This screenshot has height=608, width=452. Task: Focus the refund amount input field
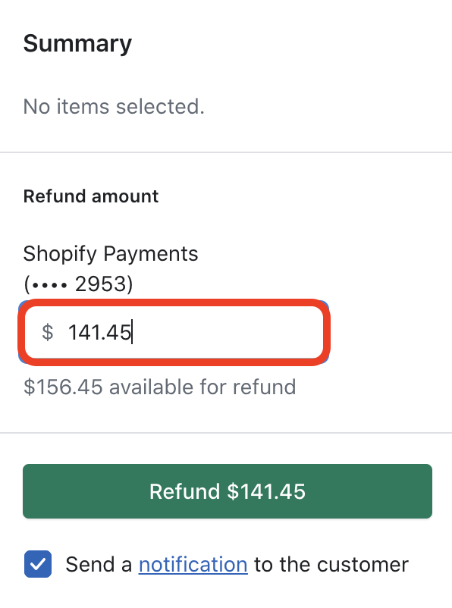pos(174,332)
